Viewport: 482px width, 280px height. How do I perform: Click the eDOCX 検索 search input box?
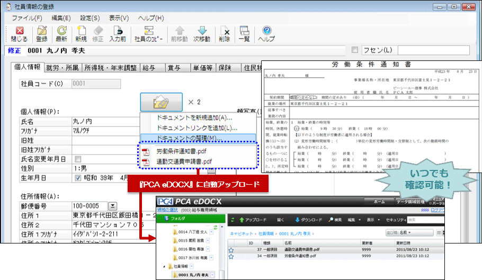426,220
